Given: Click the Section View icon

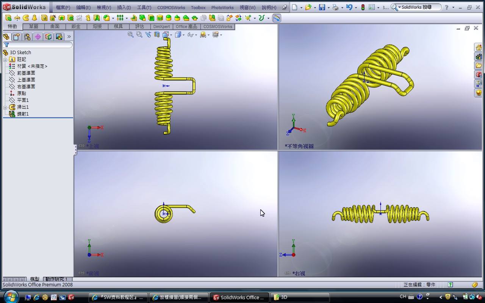Looking at the screenshot, I should [157, 34].
